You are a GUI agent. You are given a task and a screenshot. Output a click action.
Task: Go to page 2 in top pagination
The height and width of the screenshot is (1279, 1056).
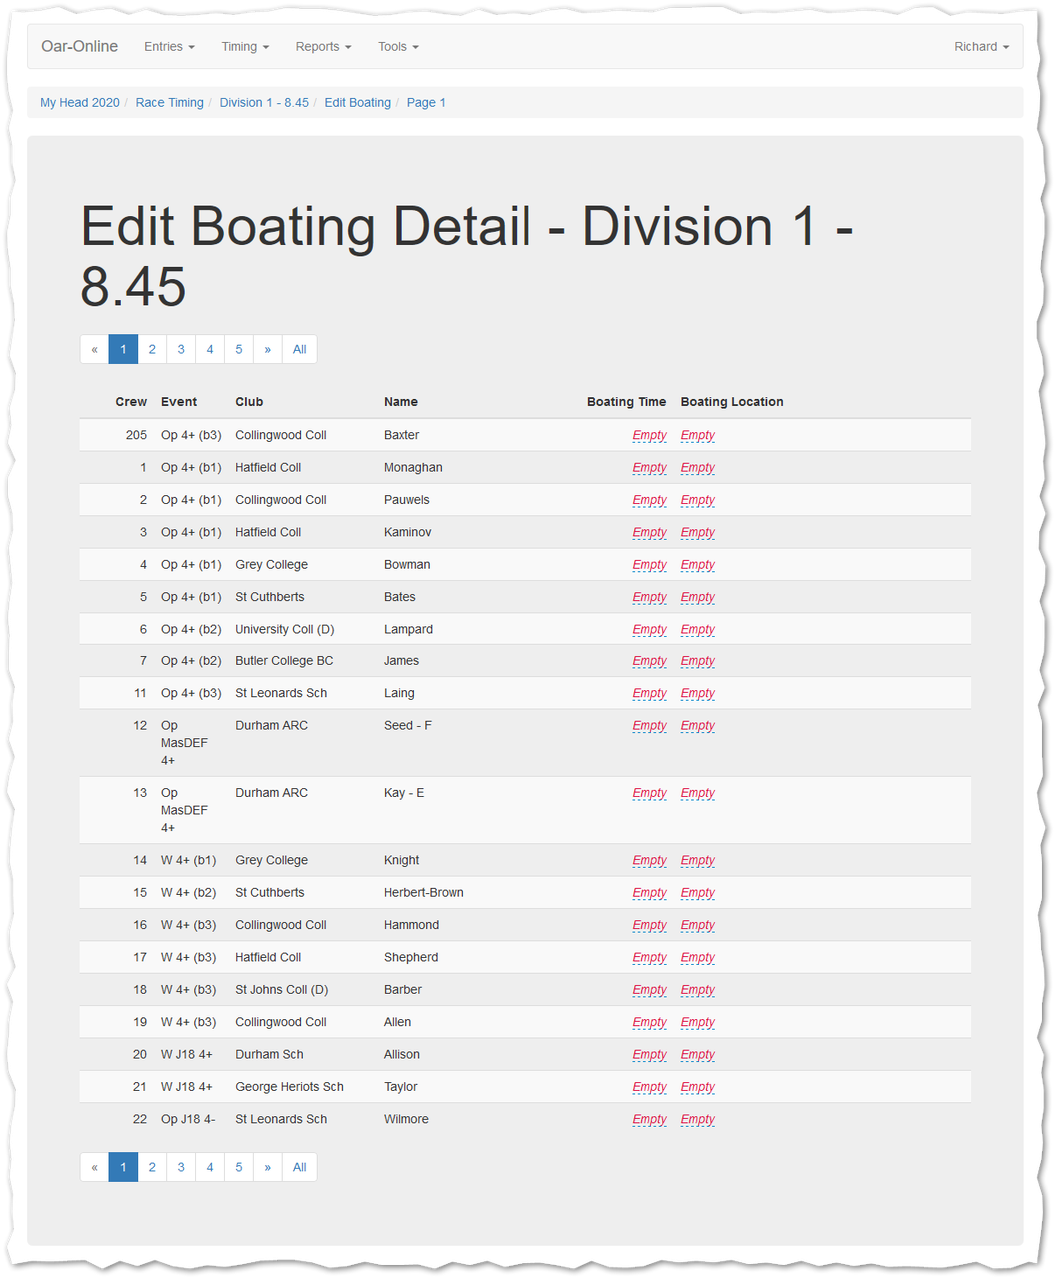coord(152,349)
